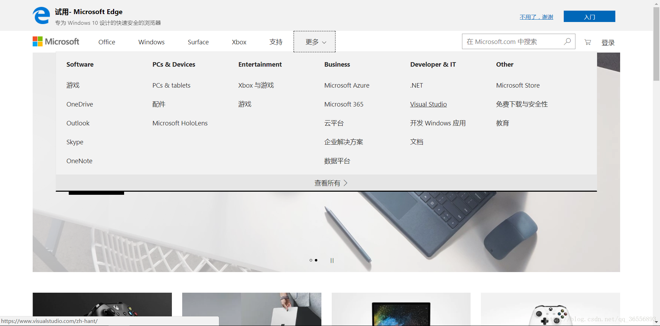The image size is (660, 326).
Task: Open the OneNote link
Action: click(79, 161)
